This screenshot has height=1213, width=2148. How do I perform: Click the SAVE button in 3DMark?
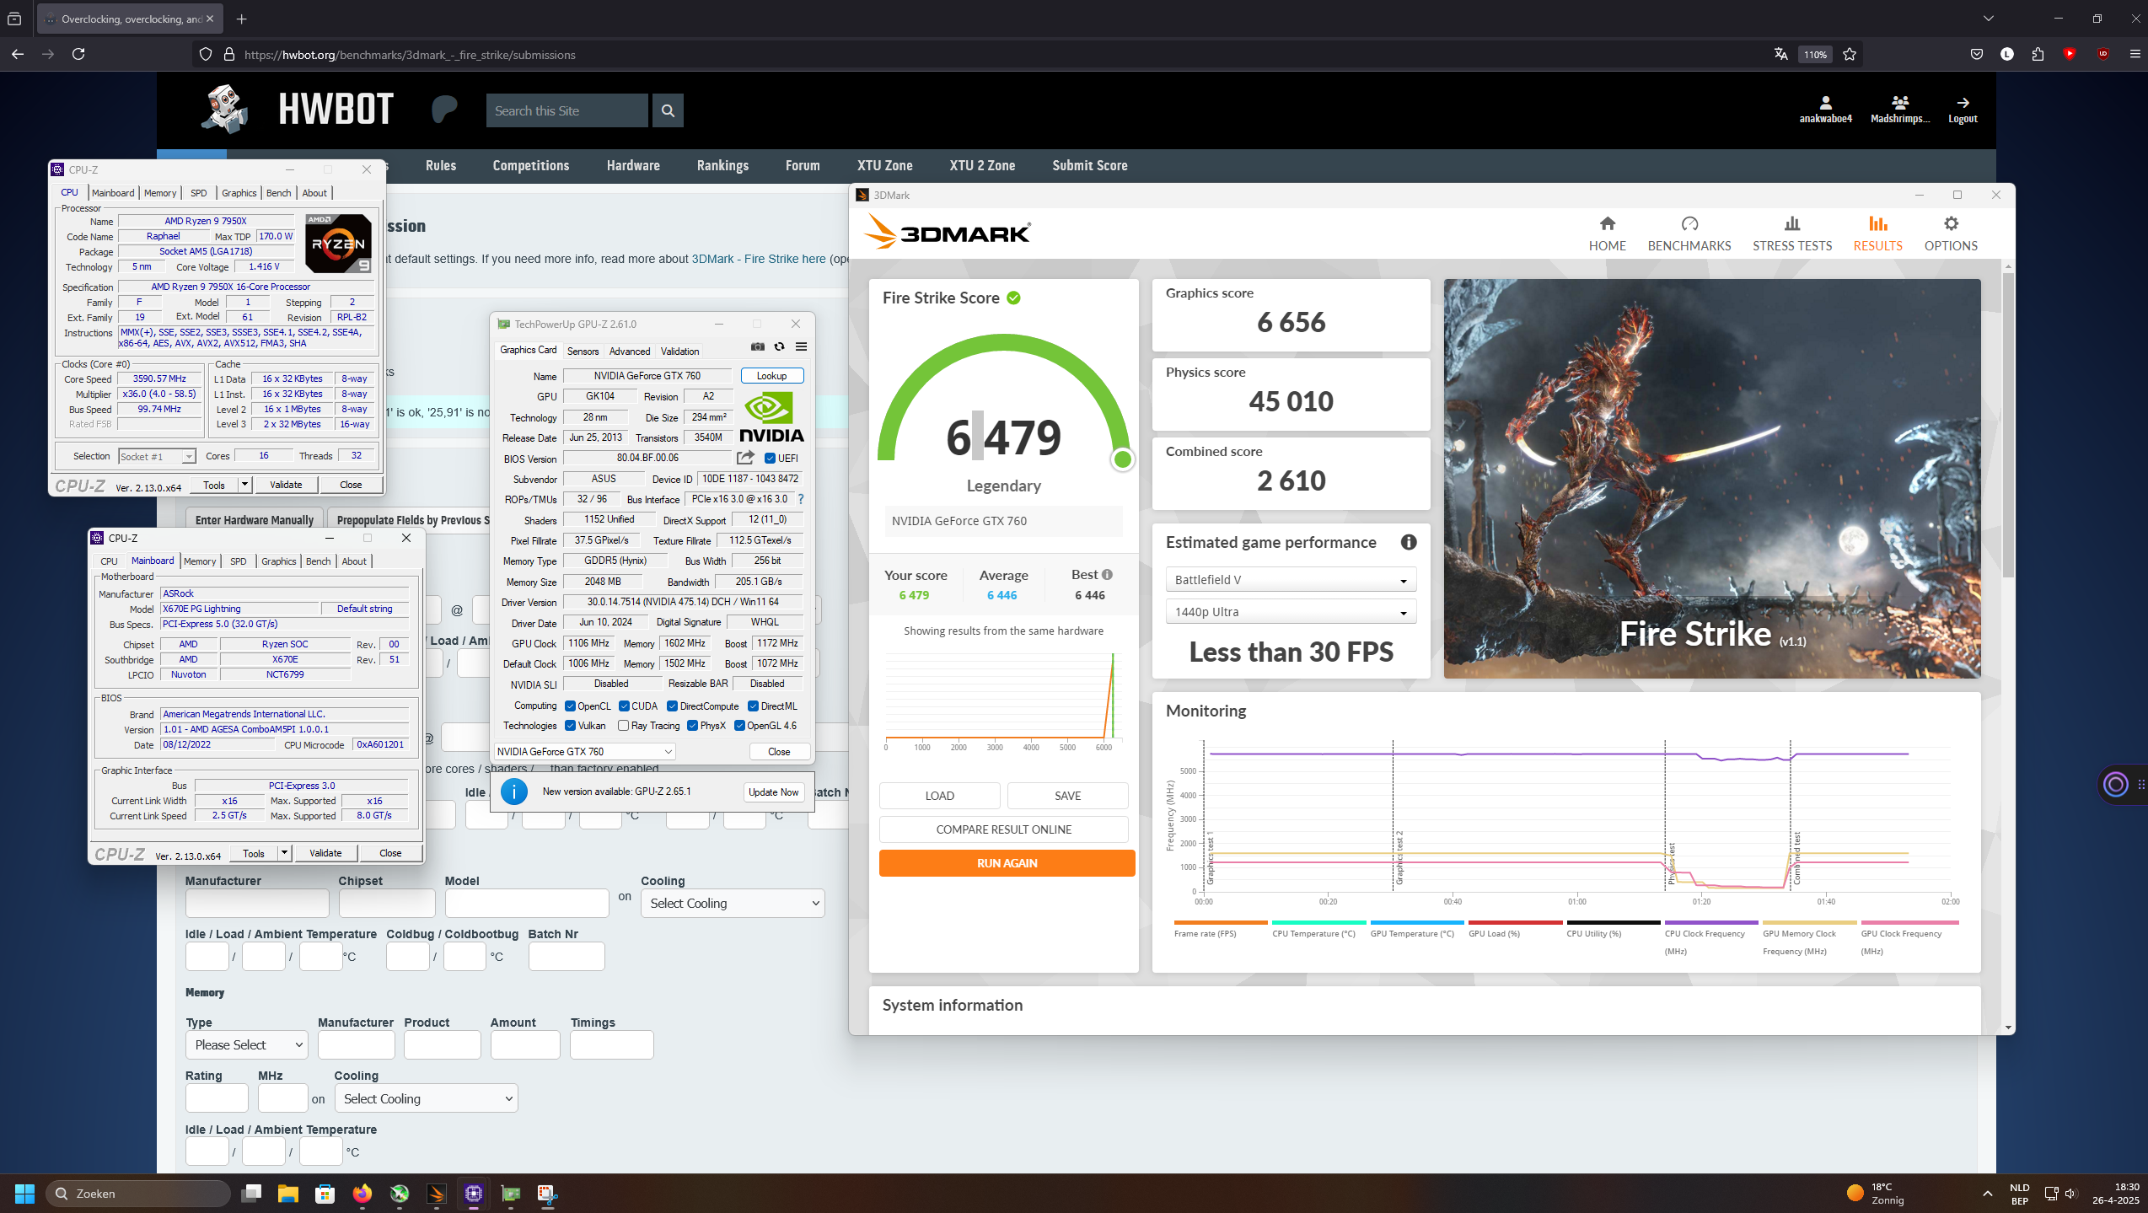tap(1067, 796)
